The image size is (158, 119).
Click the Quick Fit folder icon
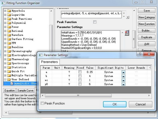9,71
